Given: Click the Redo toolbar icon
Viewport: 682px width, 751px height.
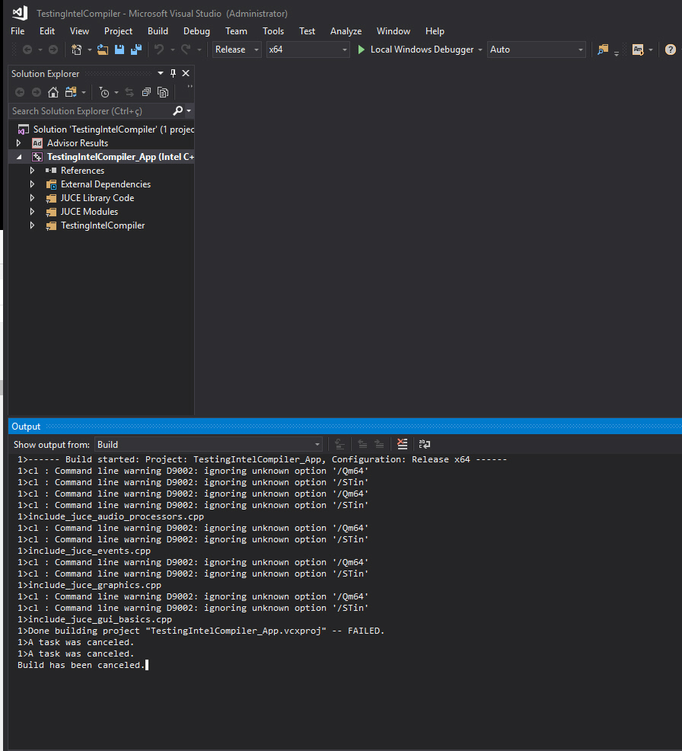Looking at the screenshot, I should (186, 50).
